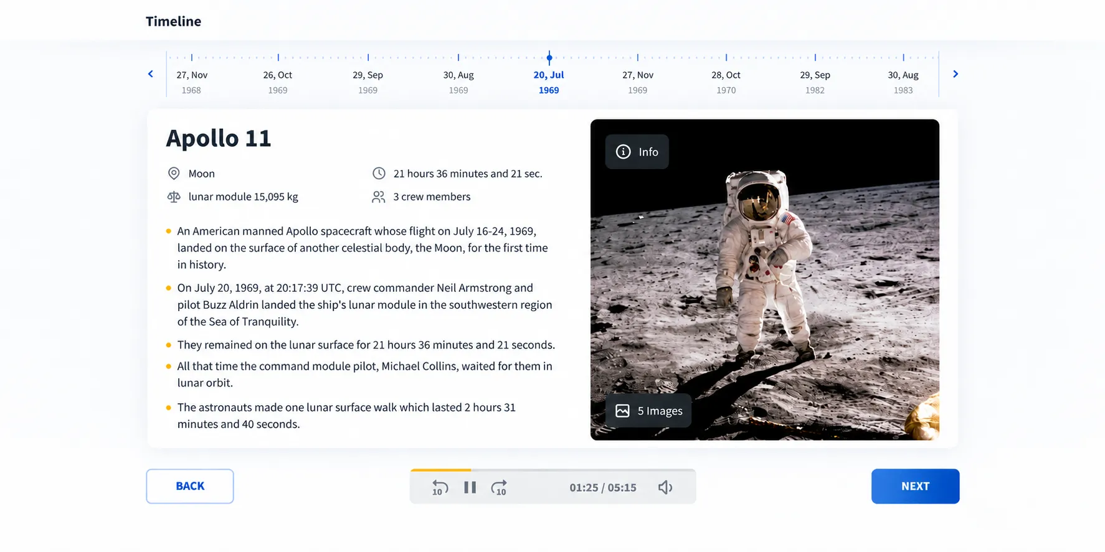Select 27, Nov 1969 on the timeline

[x=638, y=82]
